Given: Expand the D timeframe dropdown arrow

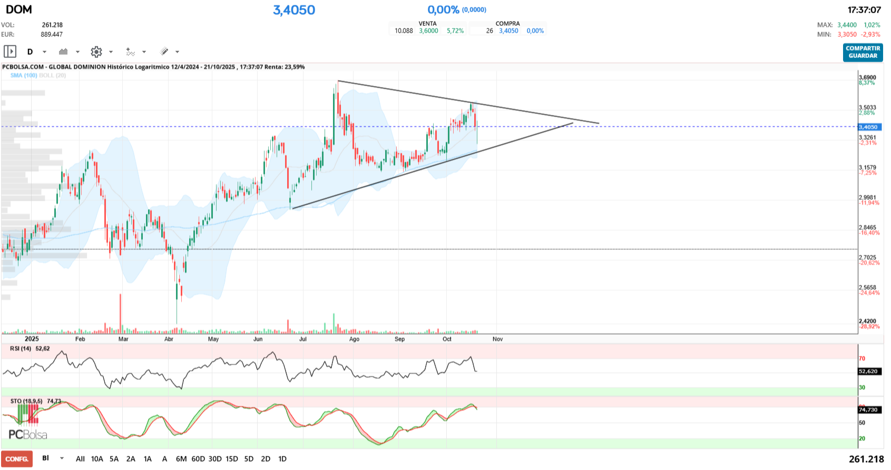Looking at the screenshot, I should click(x=44, y=52).
